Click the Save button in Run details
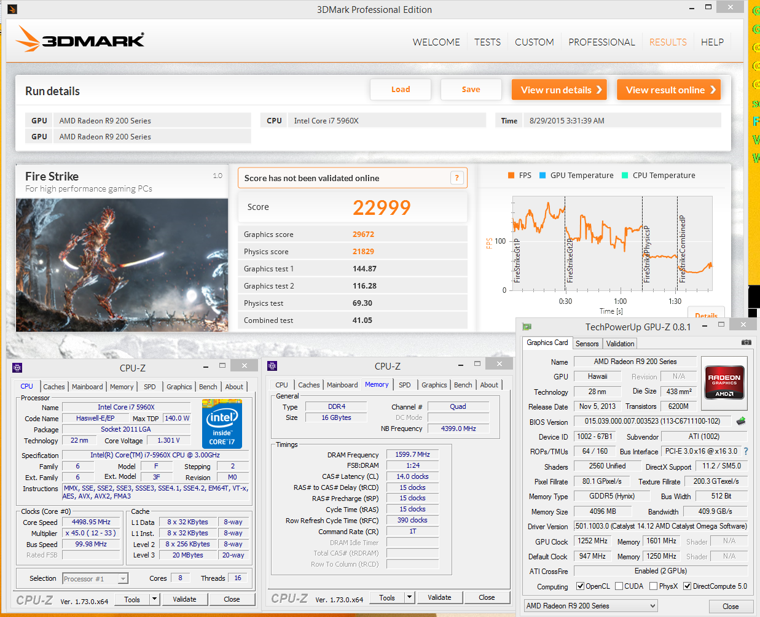The width and height of the screenshot is (760, 617). click(x=471, y=90)
